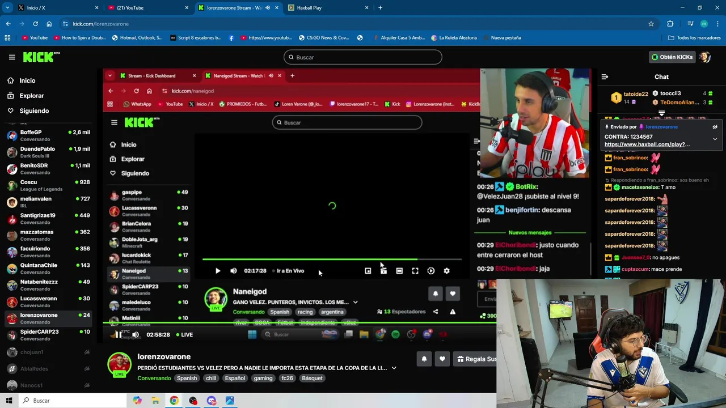Open Natabenitezzz channel in sidebar
Screen dimensions: 726x408
(48, 285)
